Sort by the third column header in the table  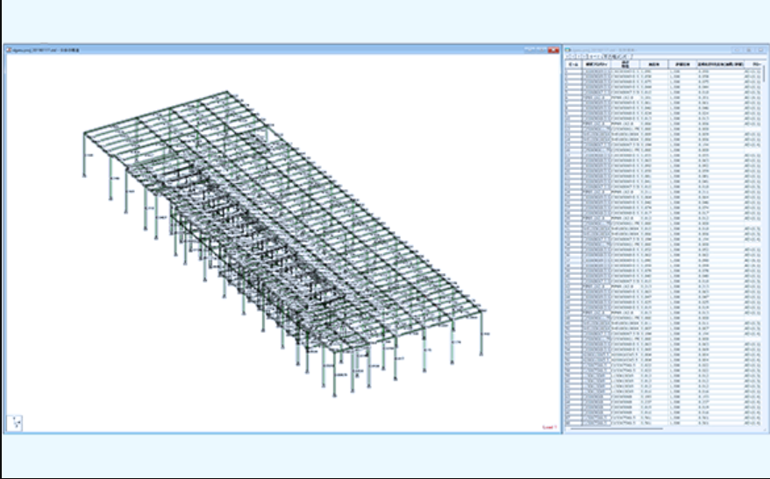pyautogui.click(x=625, y=64)
